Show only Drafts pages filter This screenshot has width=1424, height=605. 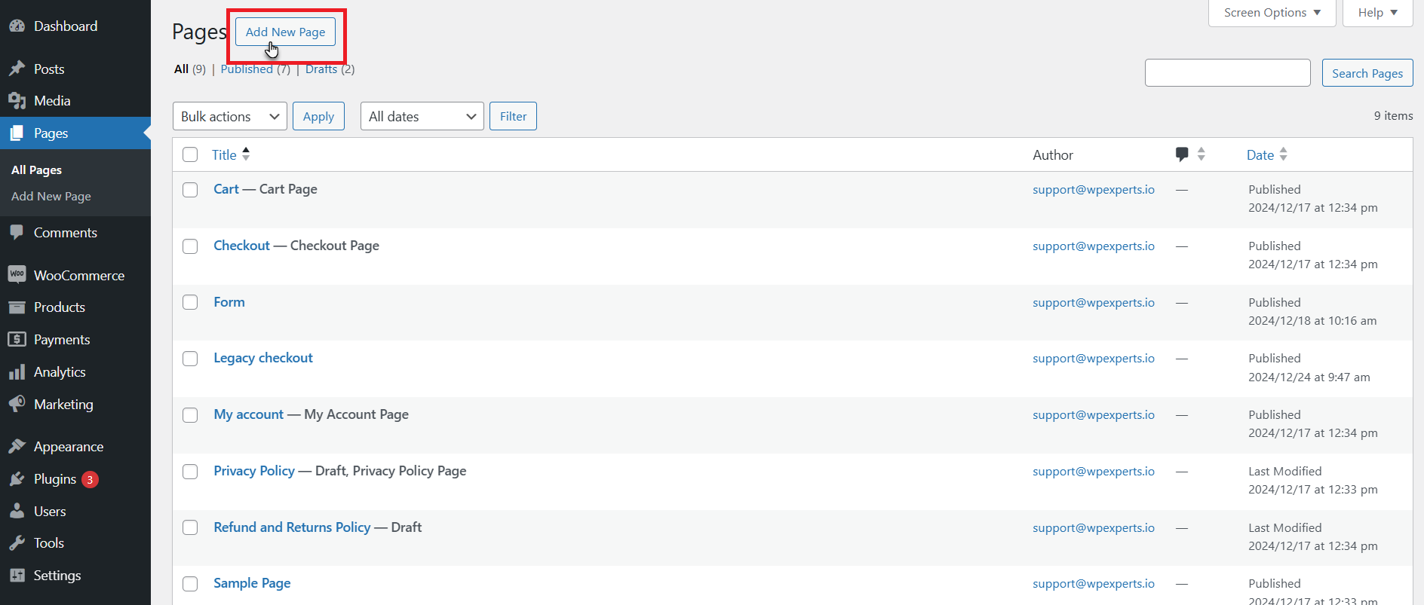(x=321, y=69)
